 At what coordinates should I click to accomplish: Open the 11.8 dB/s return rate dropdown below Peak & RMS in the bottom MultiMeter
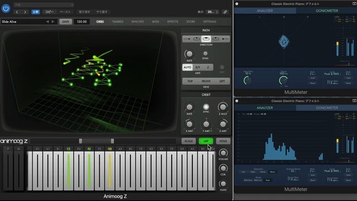pyautogui.click(x=333, y=180)
